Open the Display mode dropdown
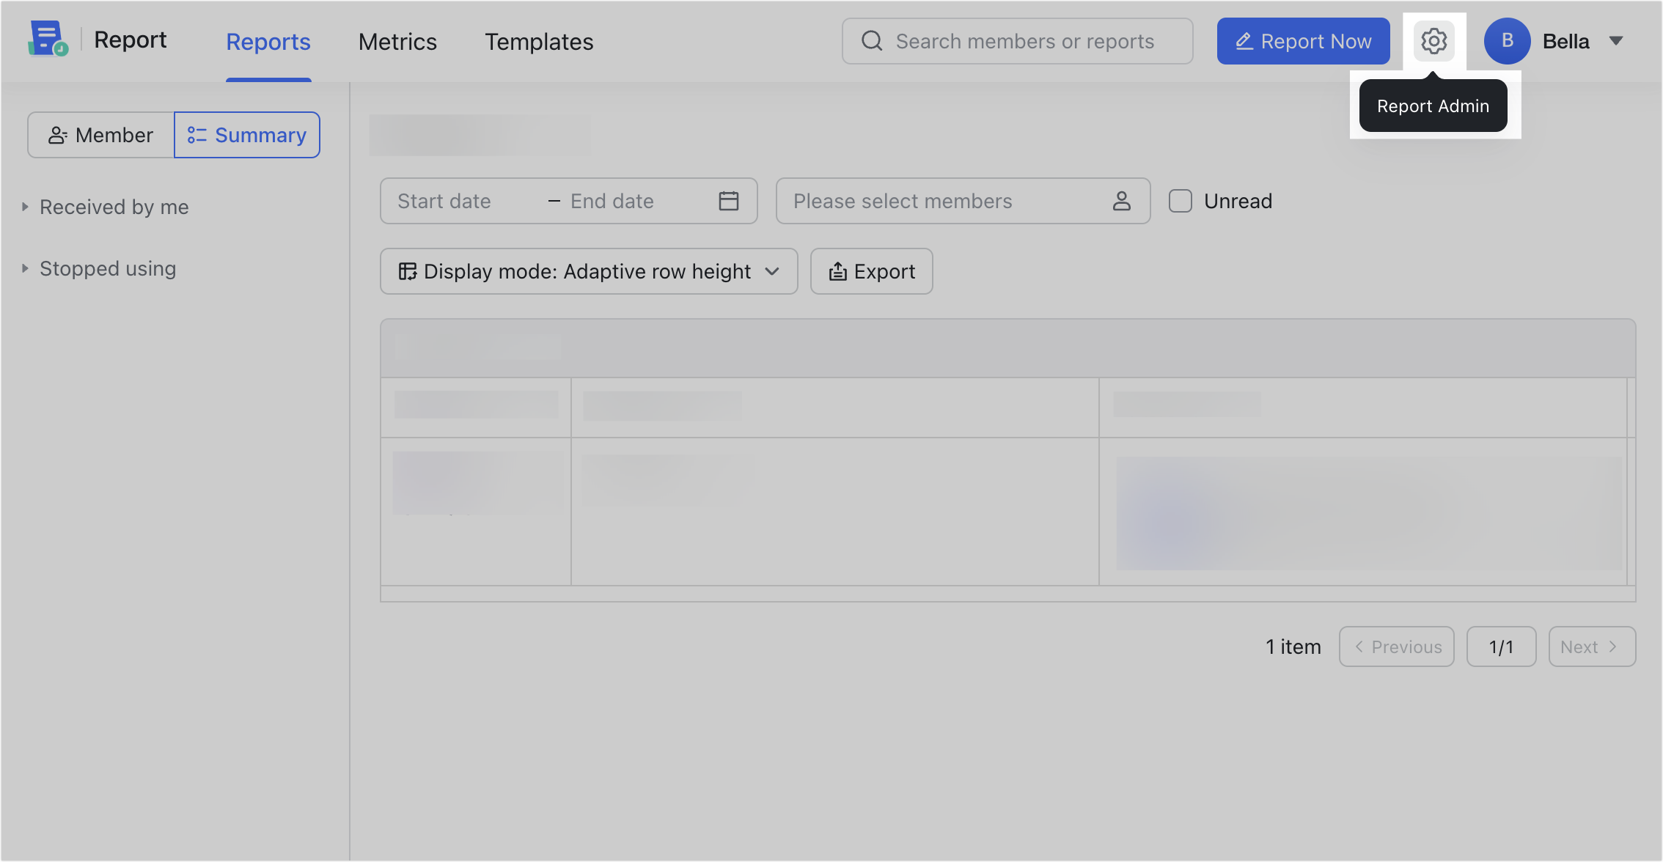Image resolution: width=1663 pixels, height=862 pixels. [x=771, y=271]
